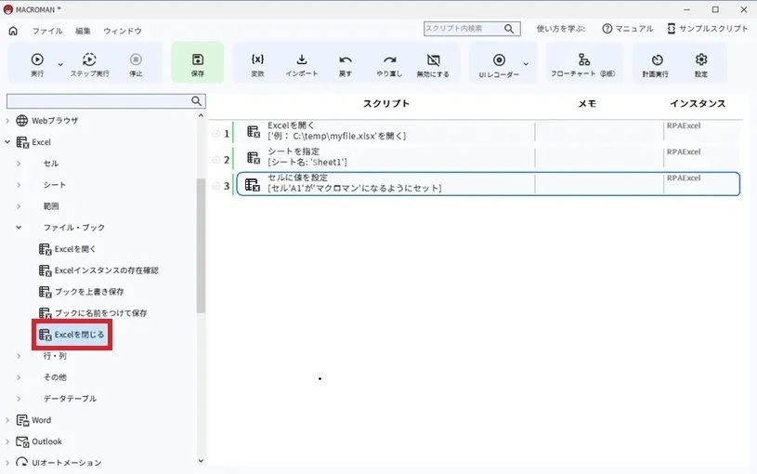The image size is (757, 474).
Task: Expand the Word tree node
Action: (x=7, y=420)
